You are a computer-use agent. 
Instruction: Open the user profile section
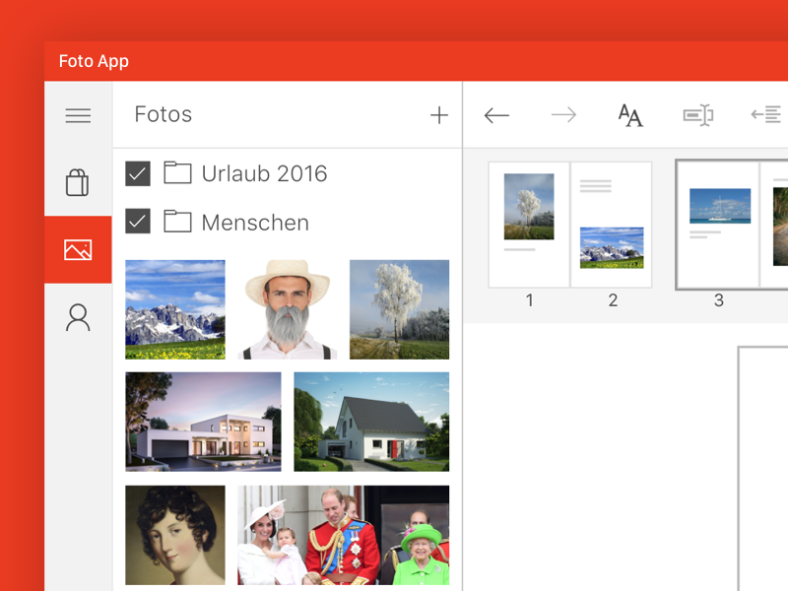(x=78, y=317)
